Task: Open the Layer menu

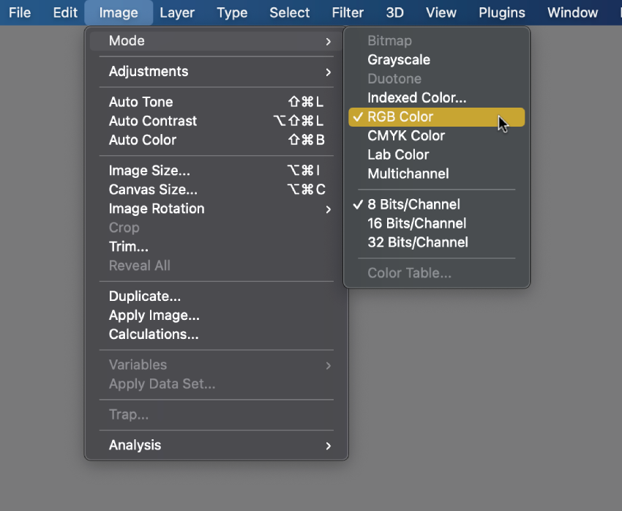Action: (177, 12)
